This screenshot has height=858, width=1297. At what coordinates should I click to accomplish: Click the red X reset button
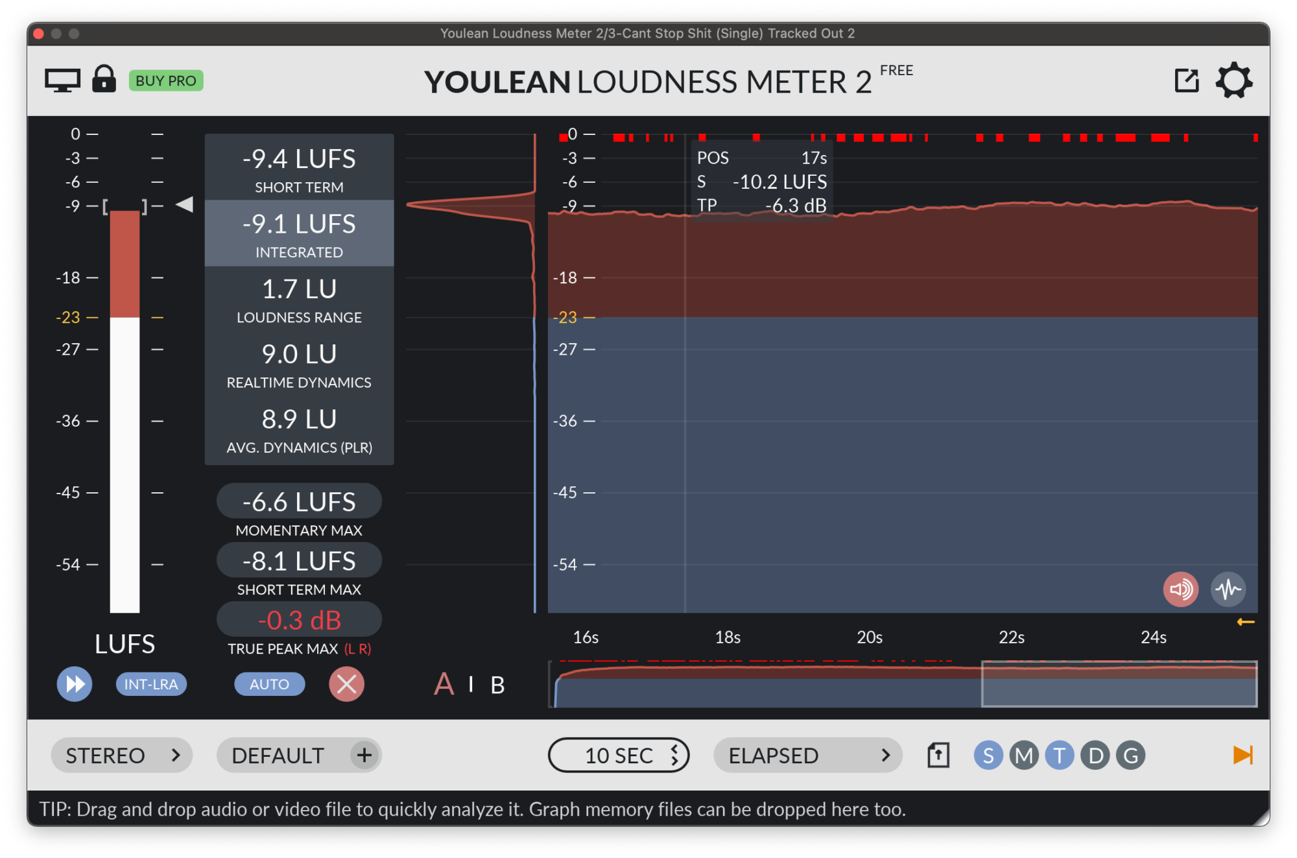click(347, 684)
